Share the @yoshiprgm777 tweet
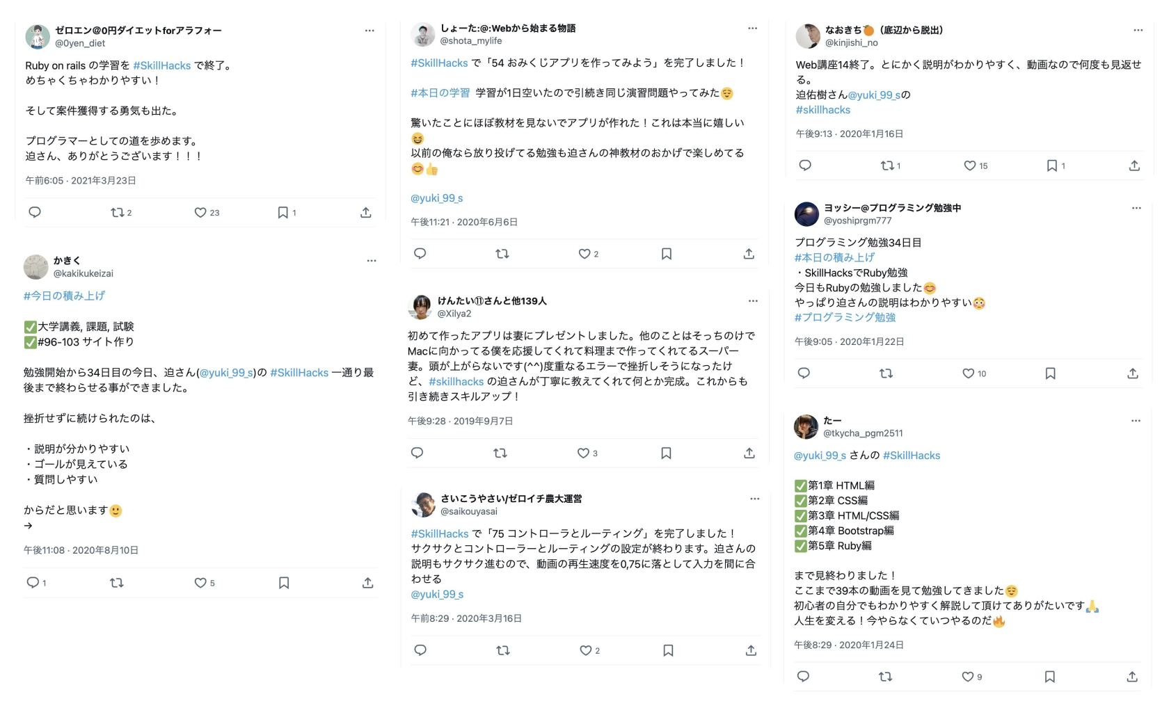The height and width of the screenshot is (708, 1169). (1133, 373)
